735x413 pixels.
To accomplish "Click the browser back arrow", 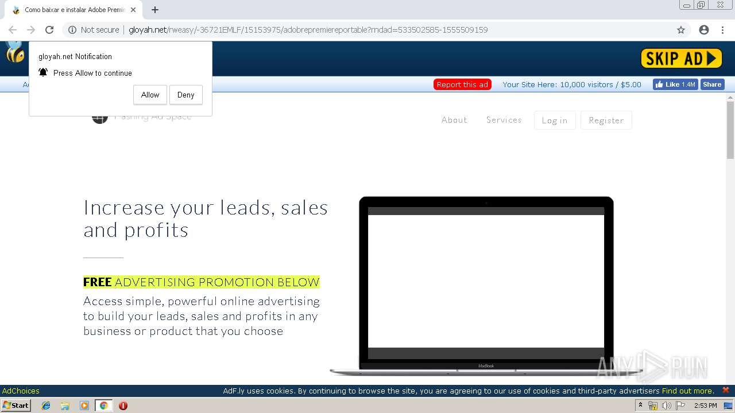I will (x=13, y=30).
